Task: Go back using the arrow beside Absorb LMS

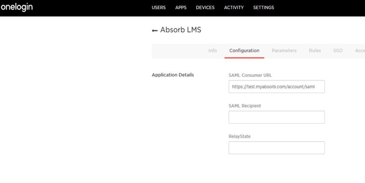Action: 155,31
